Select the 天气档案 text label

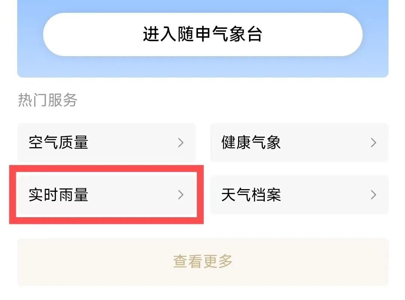(251, 195)
